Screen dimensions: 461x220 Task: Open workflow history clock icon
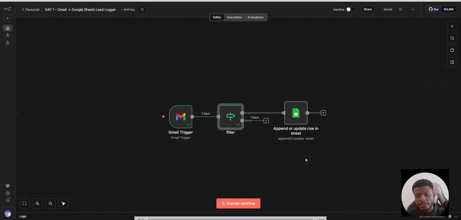(x=401, y=9)
